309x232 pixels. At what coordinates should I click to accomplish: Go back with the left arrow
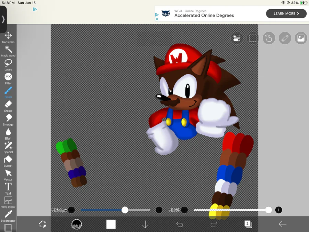pos(283,224)
